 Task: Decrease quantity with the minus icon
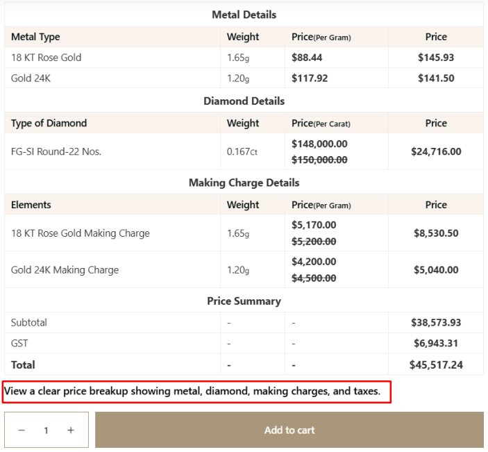coord(22,430)
